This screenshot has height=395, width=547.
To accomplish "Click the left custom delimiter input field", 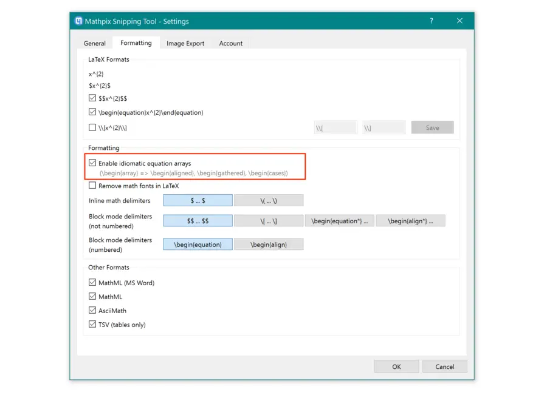I will point(335,127).
